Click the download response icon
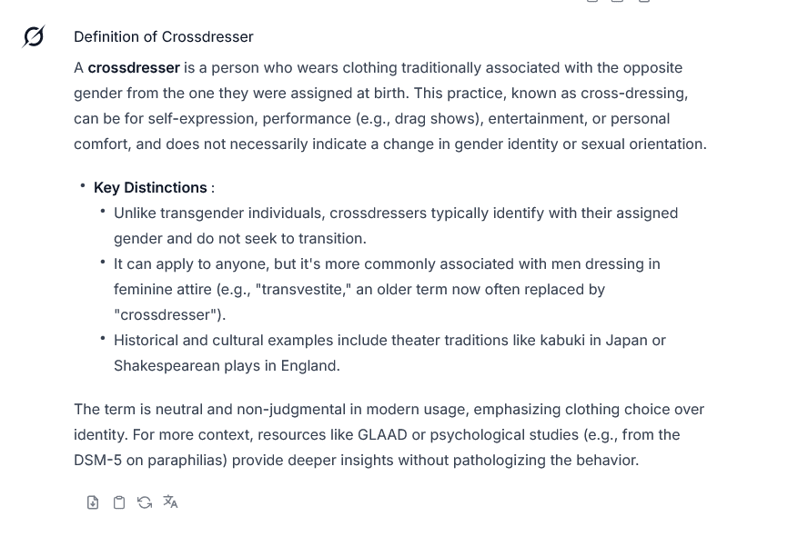This screenshot has width=788, height=556. coord(93,502)
